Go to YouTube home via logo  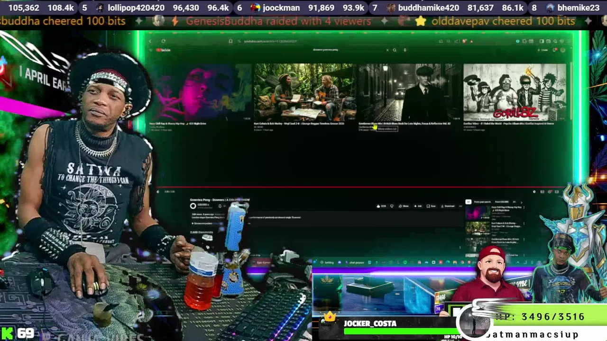point(164,50)
